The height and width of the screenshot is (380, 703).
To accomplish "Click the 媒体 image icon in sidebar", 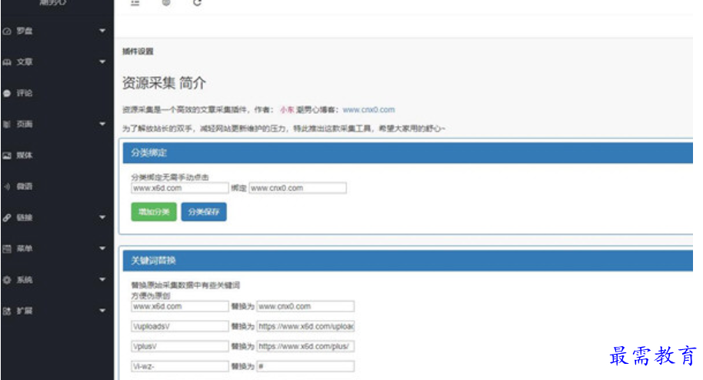I will click(7, 155).
